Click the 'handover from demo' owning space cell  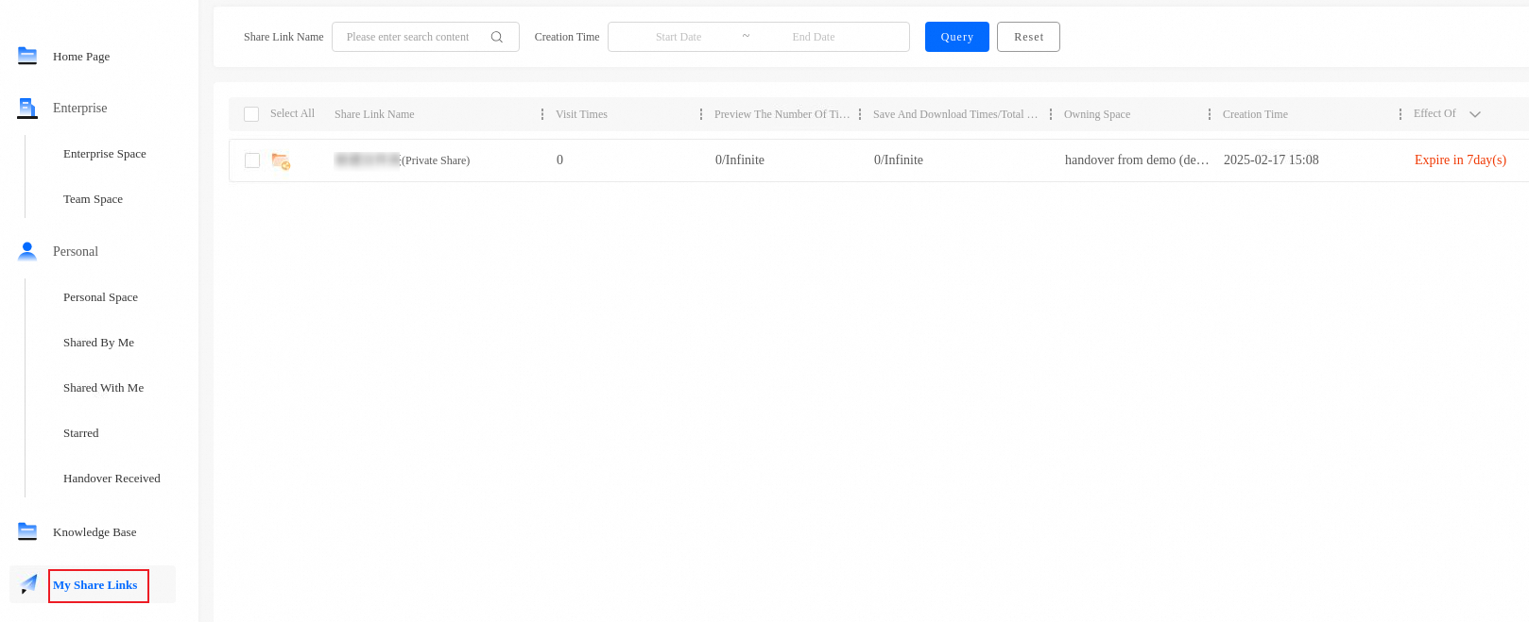[x=1137, y=160]
